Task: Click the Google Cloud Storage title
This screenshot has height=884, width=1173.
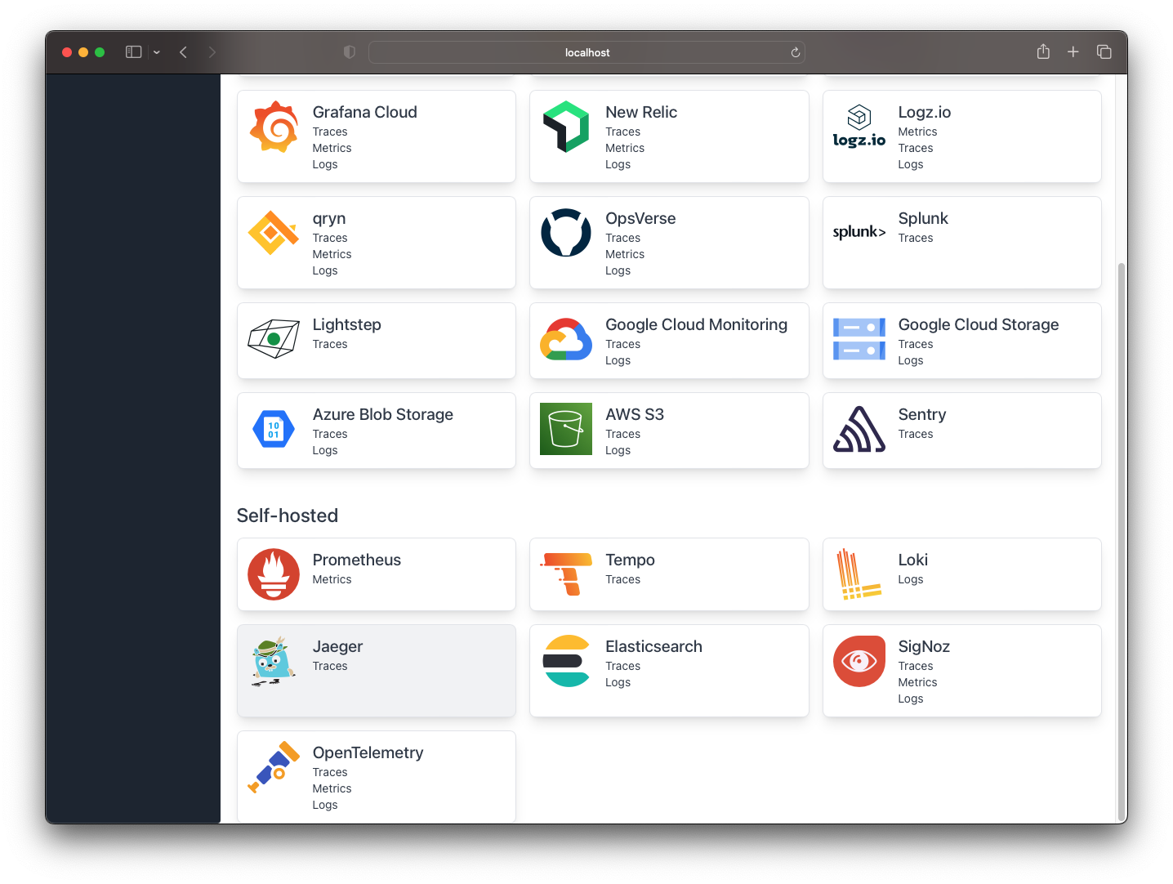Action: click(x=979, y=324)
